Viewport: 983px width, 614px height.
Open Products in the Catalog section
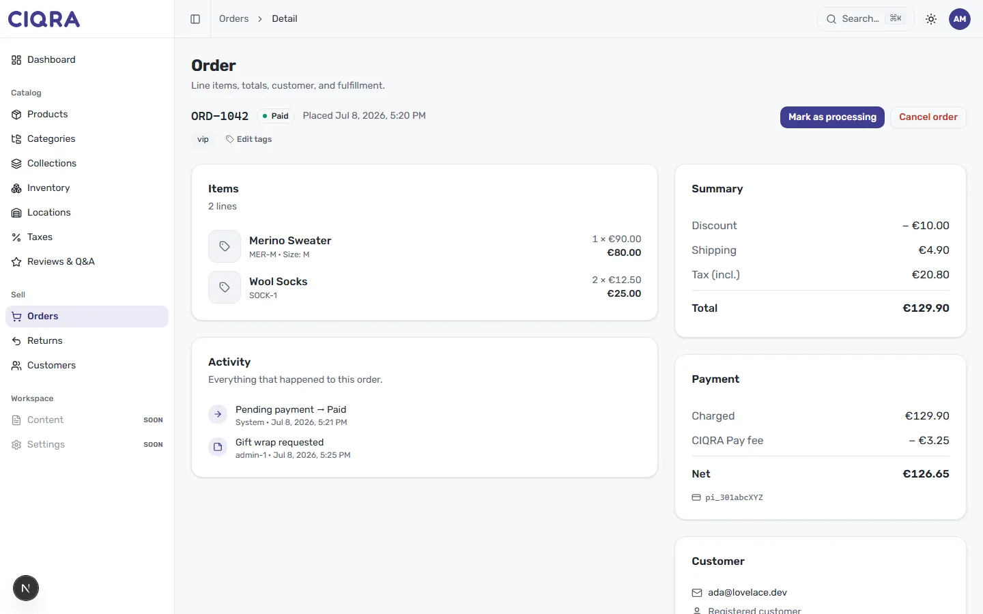click(x=87, y=115)
